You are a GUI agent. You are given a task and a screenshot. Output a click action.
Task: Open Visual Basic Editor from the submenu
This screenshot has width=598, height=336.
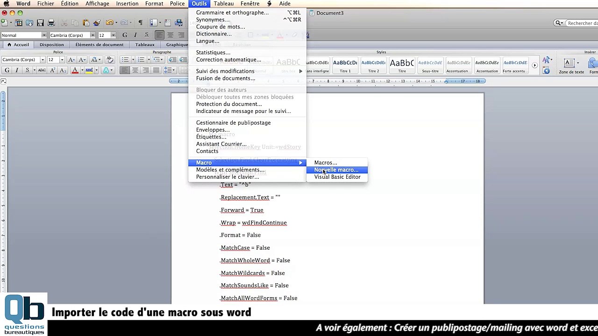(x=336, y=177)
